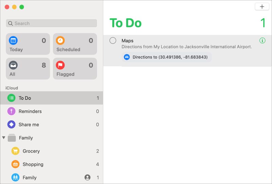Click the gray All inbox tray icon
Screen dimensions: 272x184
click(13, 65)
